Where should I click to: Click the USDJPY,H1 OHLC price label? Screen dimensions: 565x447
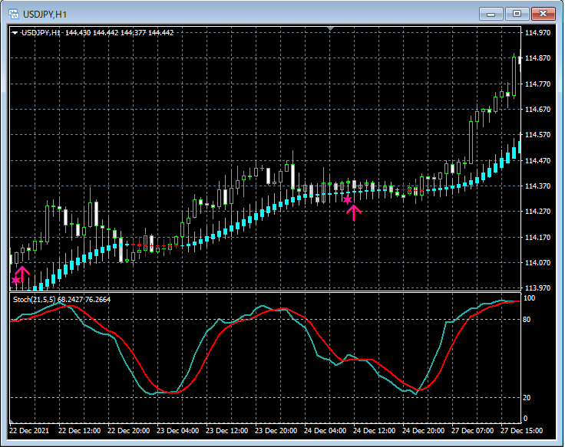[x=97, y=32]
